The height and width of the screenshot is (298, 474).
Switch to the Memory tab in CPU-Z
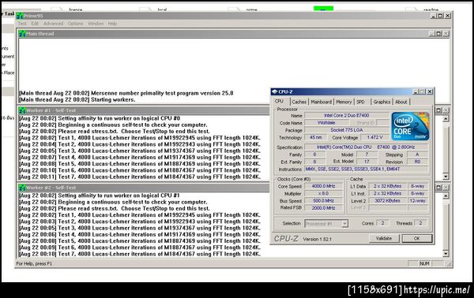[344, 102]
